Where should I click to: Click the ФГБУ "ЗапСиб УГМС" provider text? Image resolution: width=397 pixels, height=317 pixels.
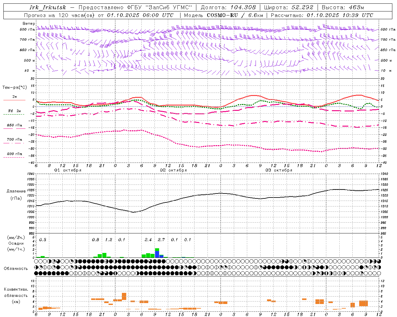pyautogui.click(x=159, y=7)
